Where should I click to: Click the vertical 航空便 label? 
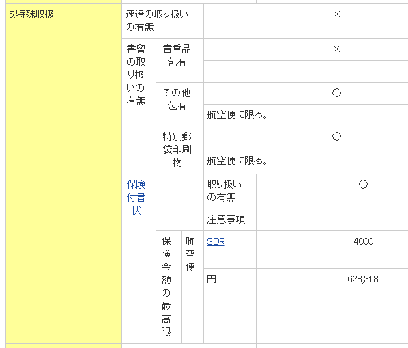pos(190,254)
